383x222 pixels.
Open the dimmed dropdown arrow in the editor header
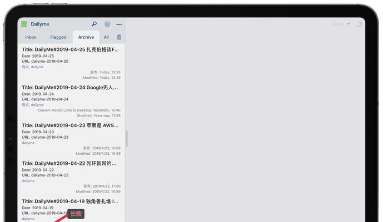tap(349, 24)
